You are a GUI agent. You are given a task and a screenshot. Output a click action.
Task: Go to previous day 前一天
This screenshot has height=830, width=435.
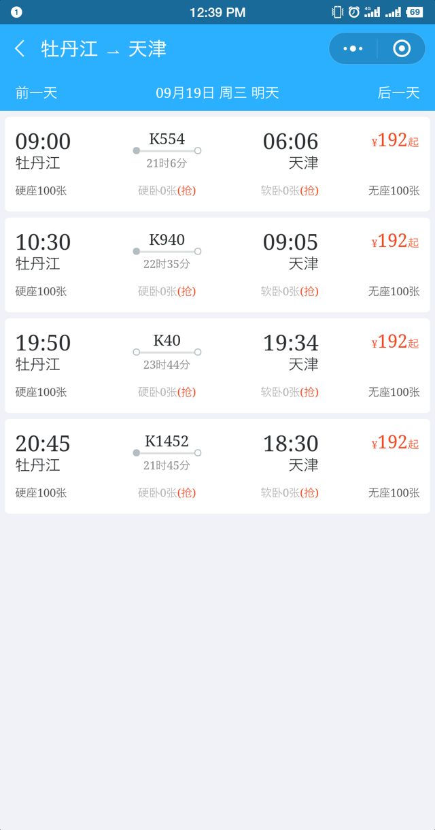(36, 93)
